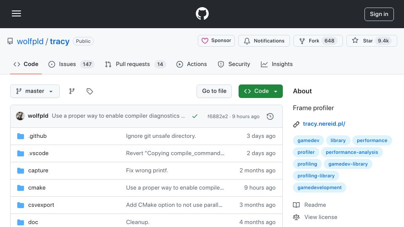Viewport: 404px width, 227px height.
Task: View tags via tag icon
Action: (x=90, y=91)
